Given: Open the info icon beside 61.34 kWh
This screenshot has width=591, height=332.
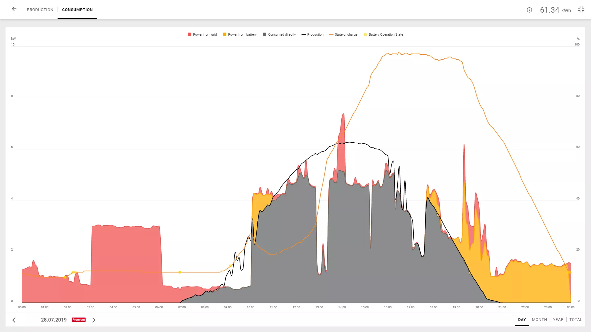Looking at the screenshot, I should pyautogui.click(x=529, y=10).
